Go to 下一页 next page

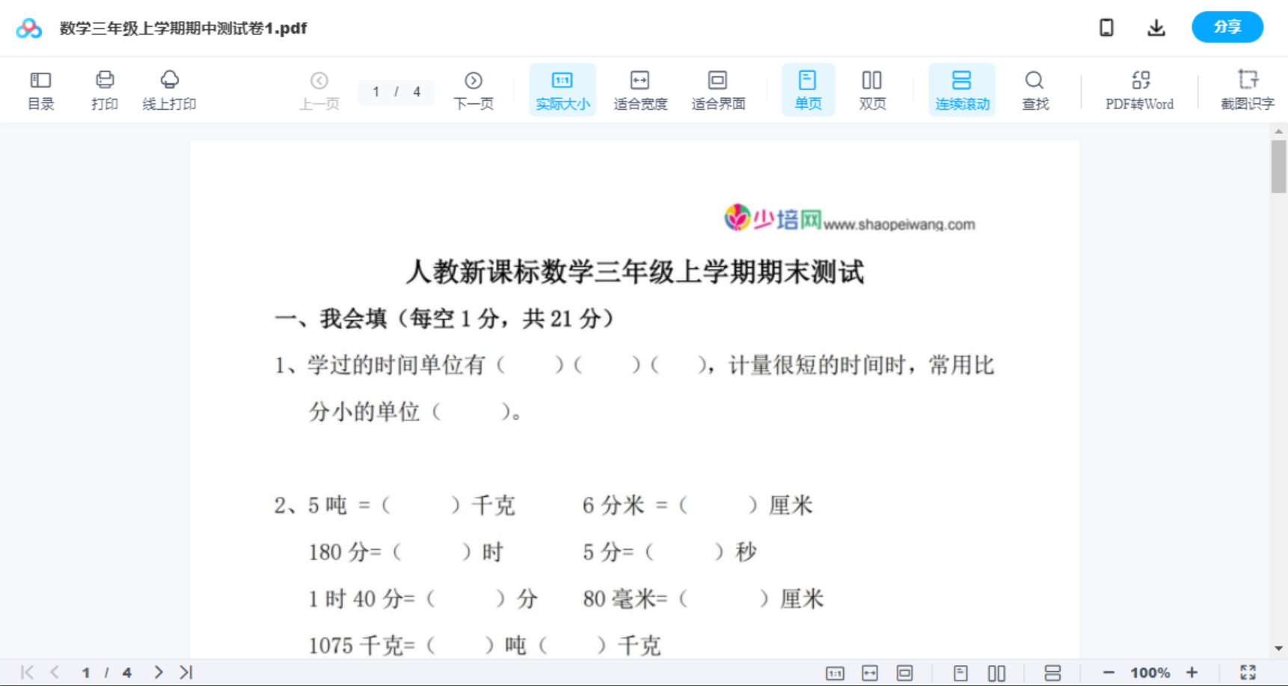(473, 89)
